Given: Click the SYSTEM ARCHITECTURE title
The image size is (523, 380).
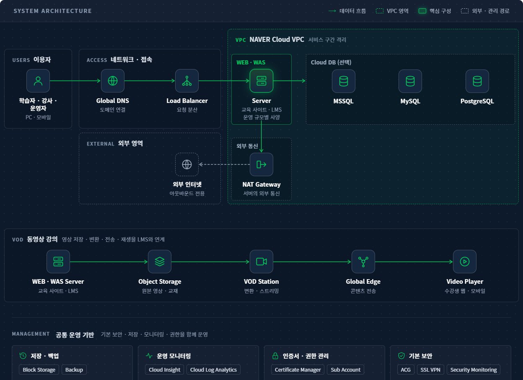Looking at the screenshot, I should click(x=53, y=11).
